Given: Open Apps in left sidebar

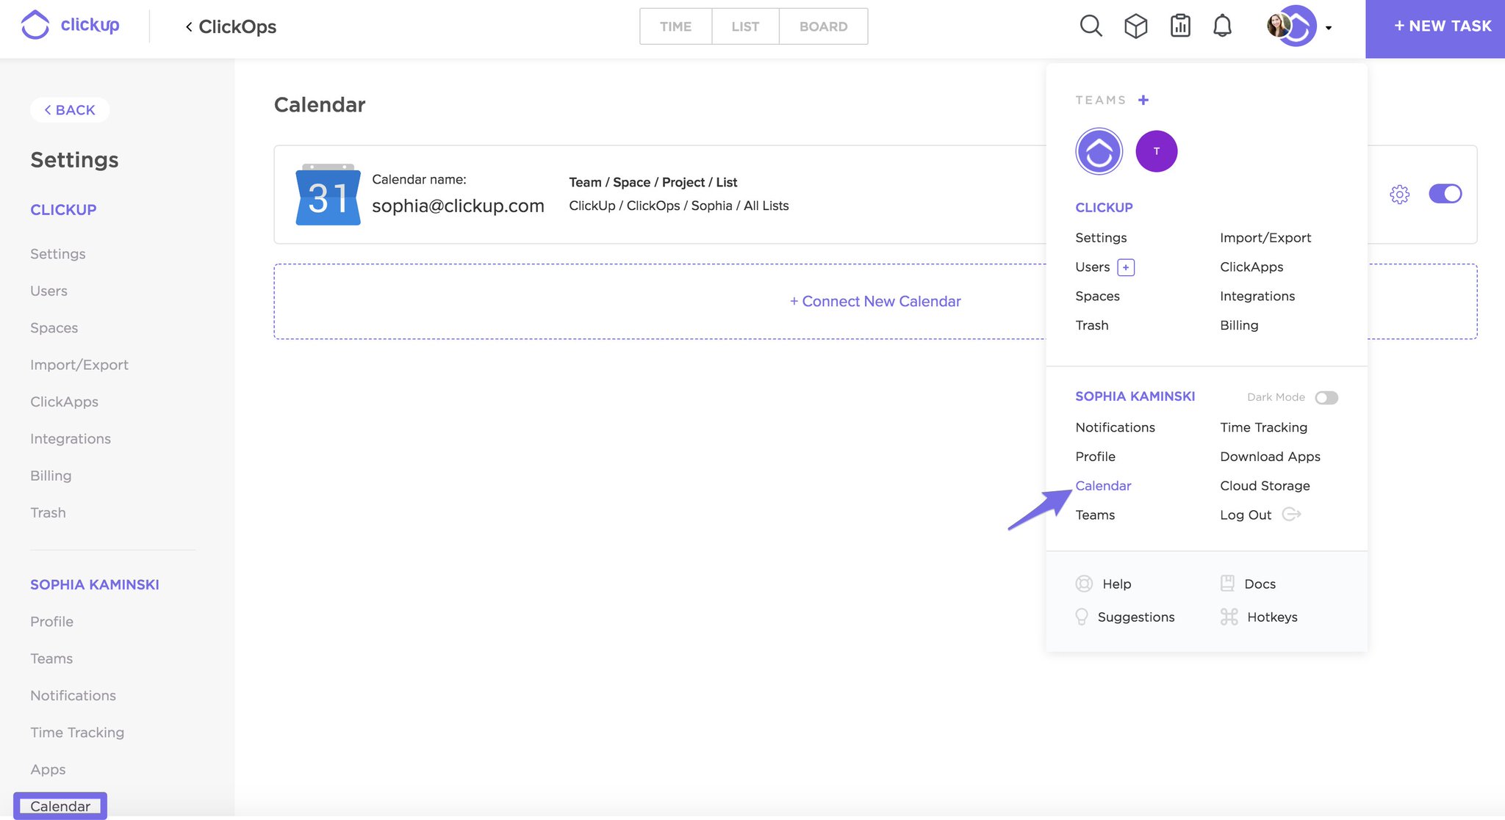Looking at the screenshot, I should (48, 769).
